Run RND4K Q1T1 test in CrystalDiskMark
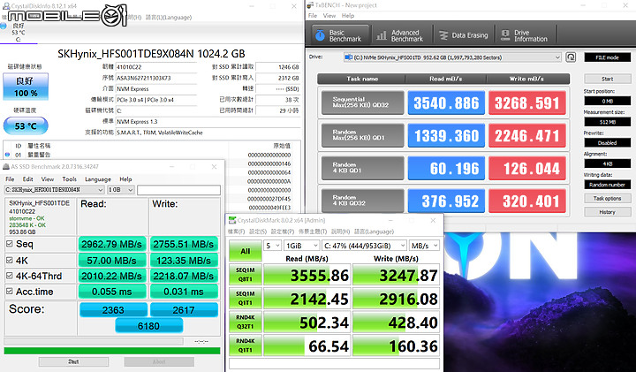636x372 pixels. coord(245,345)
